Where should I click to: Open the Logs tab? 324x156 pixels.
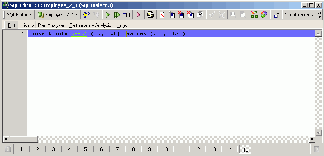point(122,25)
